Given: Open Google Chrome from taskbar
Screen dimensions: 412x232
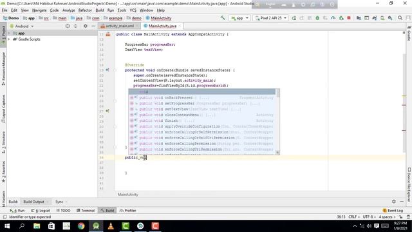Looking at the screenshot, I should (x=81, y=226).
